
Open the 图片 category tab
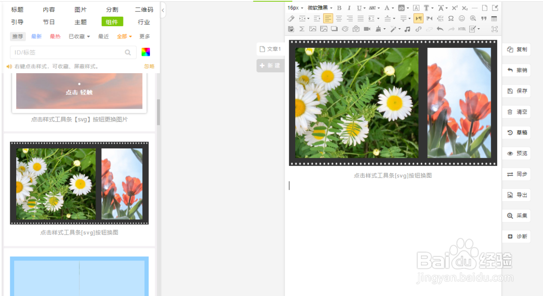[81, 10]
